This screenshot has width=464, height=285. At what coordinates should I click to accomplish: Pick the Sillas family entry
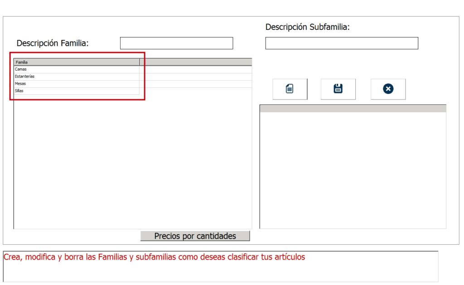point(76,91)
